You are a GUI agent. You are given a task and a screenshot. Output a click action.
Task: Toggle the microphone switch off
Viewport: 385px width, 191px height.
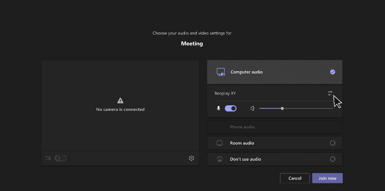coord(230,108)
